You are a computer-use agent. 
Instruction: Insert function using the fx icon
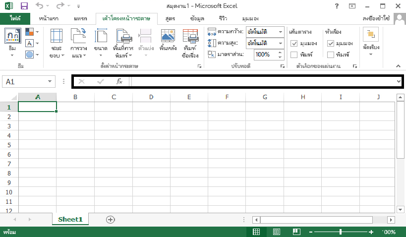[x=119, y=81]
